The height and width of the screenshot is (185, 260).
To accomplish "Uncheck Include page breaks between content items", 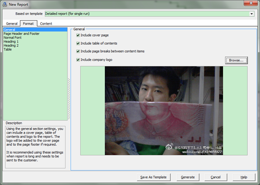I will [78, 51].
